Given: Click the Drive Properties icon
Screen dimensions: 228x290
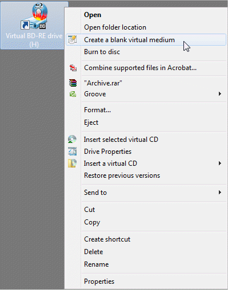Looking at the screenshot, I should (73, 152).
